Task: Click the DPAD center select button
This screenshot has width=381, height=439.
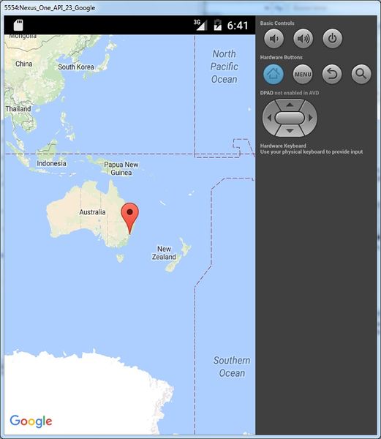Action: (290, 118)
